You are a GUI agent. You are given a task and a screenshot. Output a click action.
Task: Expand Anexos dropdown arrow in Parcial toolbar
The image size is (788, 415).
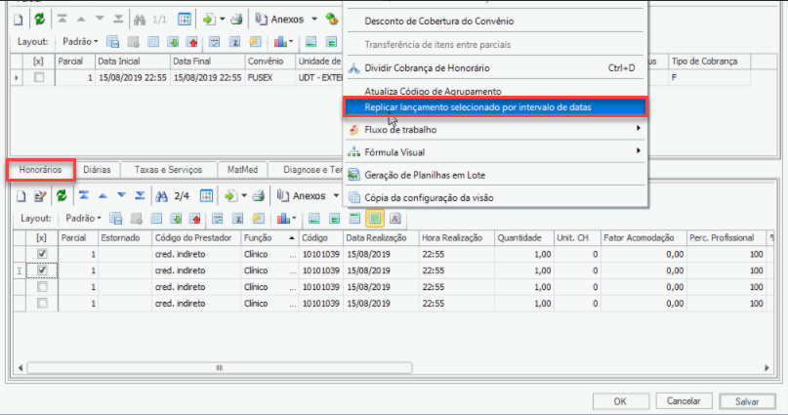[x=314, y=20]
